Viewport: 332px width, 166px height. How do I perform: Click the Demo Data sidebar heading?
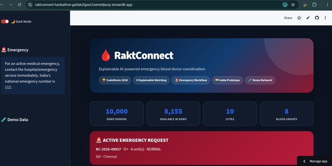(x=18, y=119)
